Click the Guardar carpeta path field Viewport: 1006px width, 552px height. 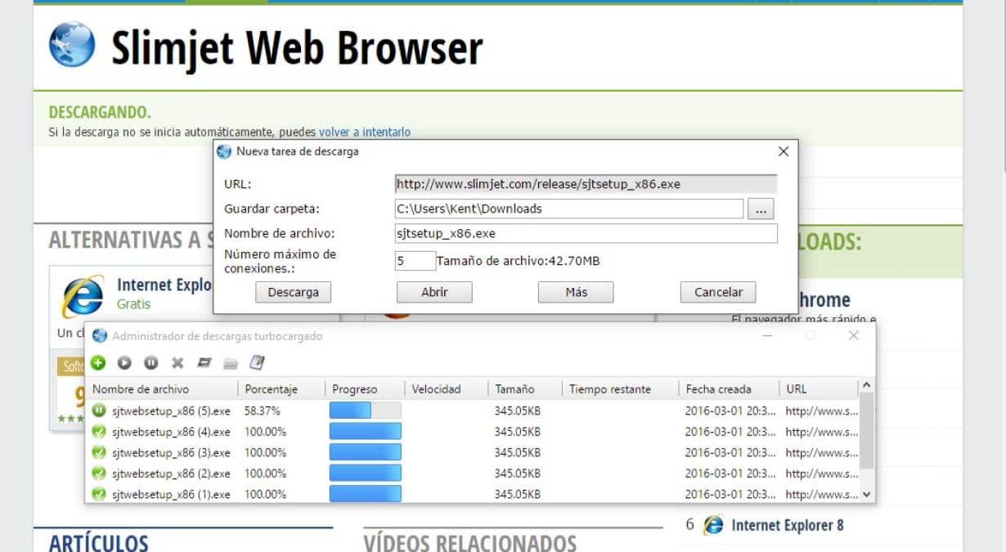click(x=569, y=209)
